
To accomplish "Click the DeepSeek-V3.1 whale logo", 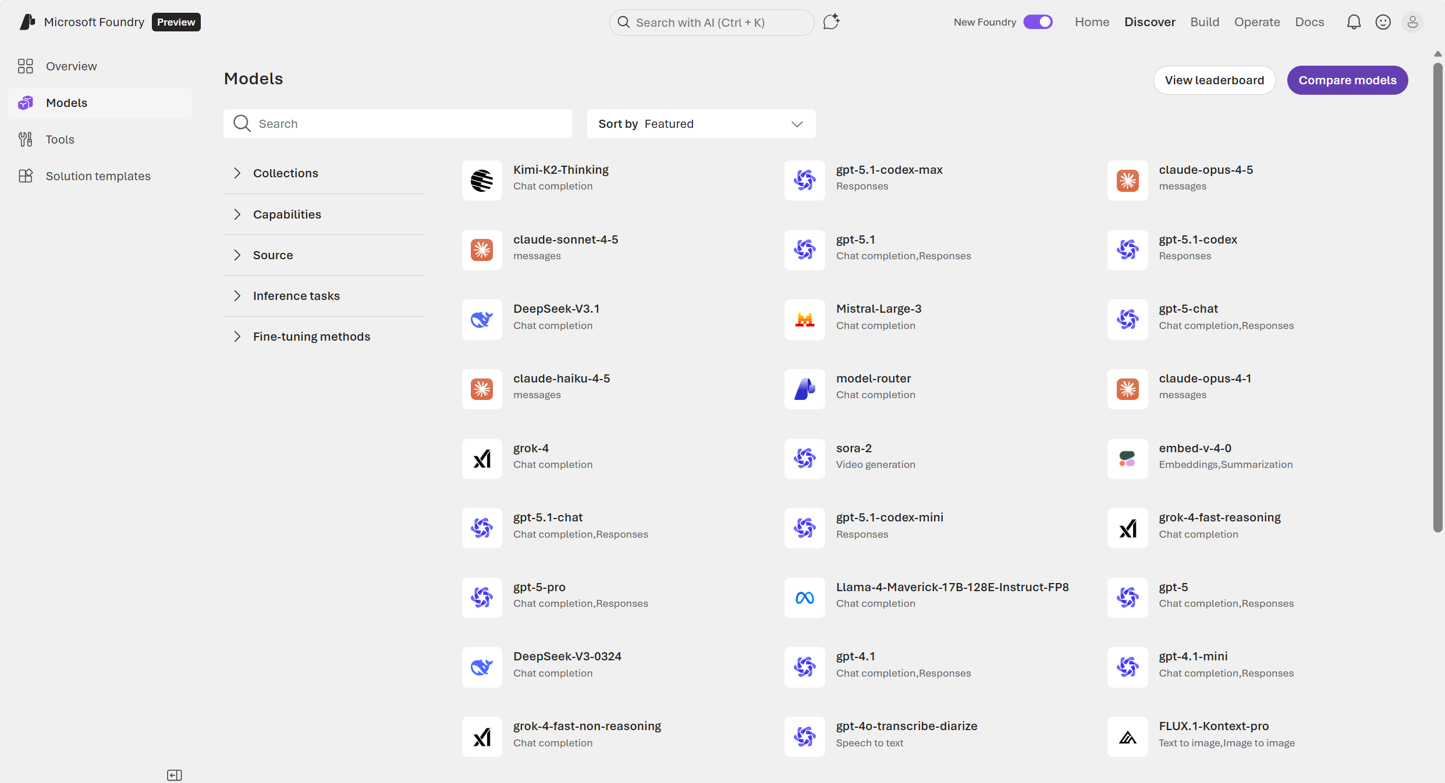I will pyautogui.click(x=481, y=319).
